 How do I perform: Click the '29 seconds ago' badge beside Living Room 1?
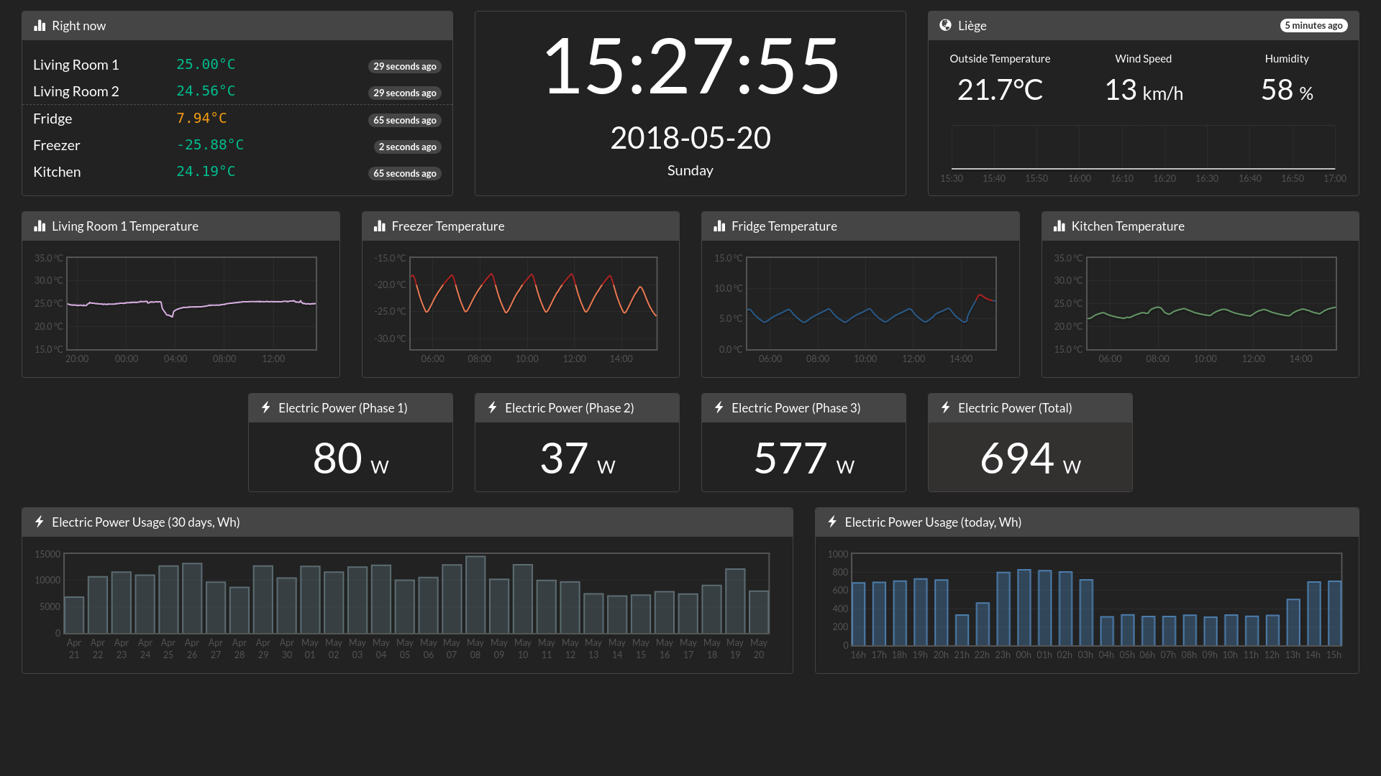pos(404,66)
